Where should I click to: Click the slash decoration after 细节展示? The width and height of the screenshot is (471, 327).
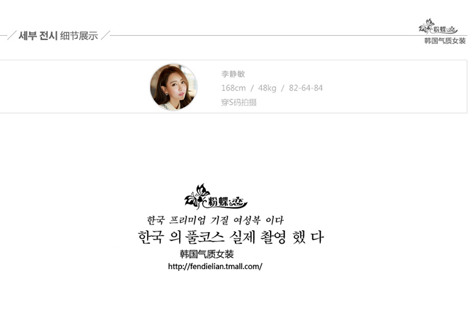106,35
